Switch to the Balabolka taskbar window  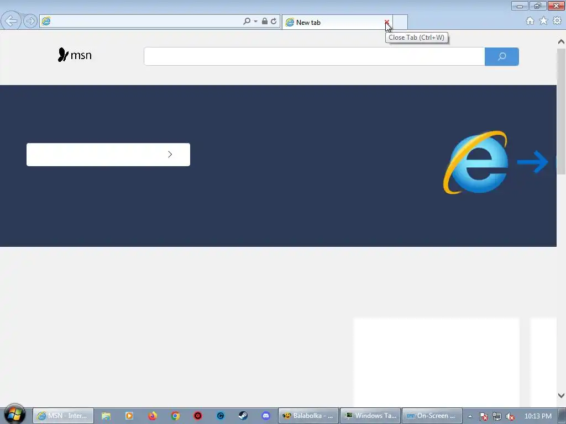(308, 416)
